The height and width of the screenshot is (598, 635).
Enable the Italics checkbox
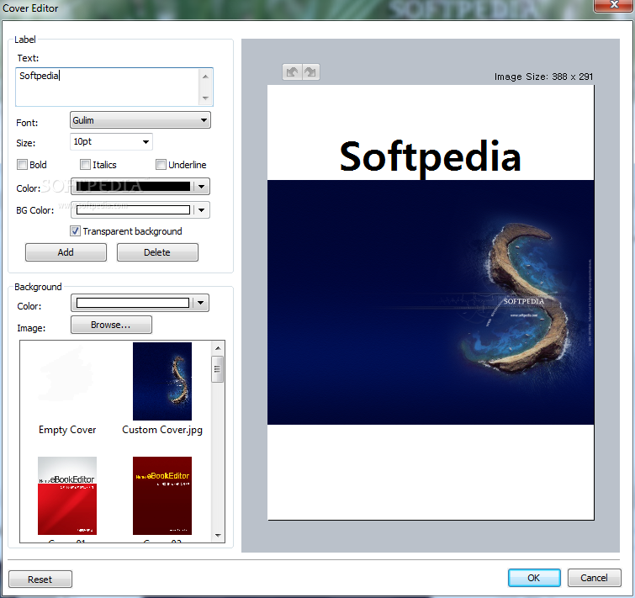(85, 164)
